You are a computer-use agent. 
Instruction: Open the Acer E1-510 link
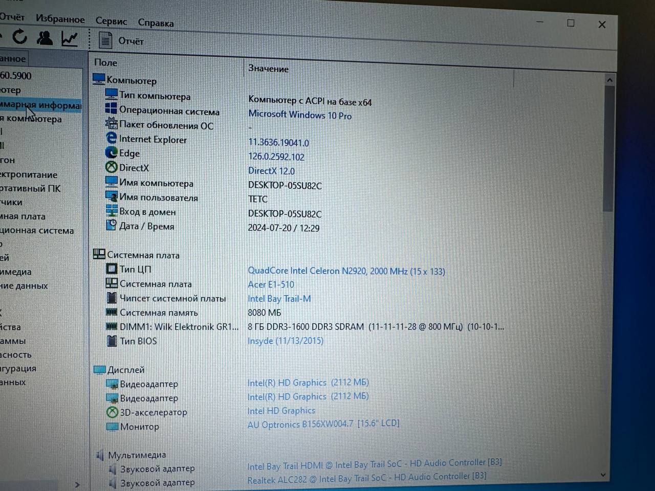coord(271,284)
